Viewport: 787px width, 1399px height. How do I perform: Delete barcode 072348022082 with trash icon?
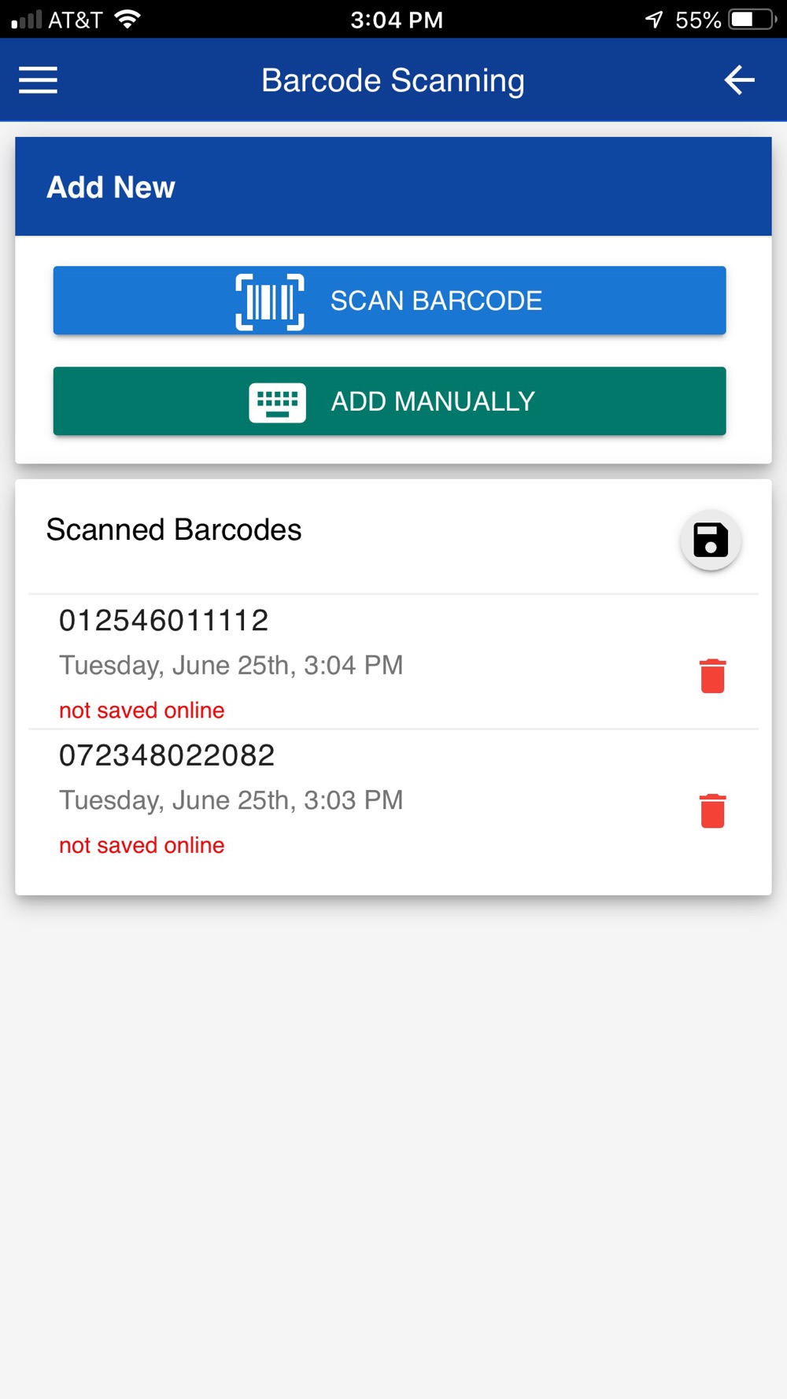click(x=712, y=811)
